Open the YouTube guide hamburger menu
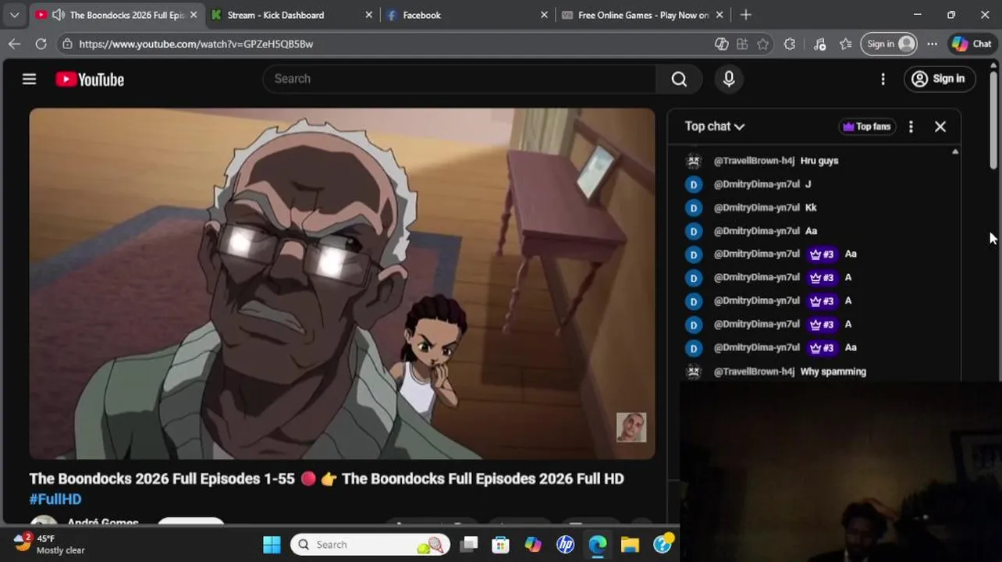The height and width of the screenshot is (562, 1002). [29, 79]
